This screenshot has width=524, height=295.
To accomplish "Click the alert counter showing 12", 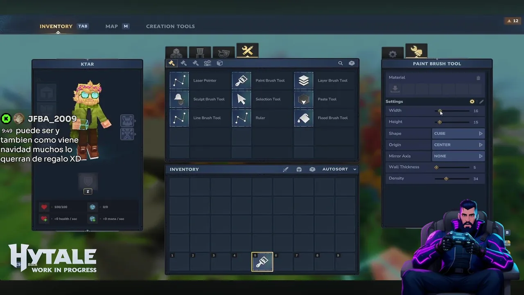I will pyautogui.click(x=513, y=21).
